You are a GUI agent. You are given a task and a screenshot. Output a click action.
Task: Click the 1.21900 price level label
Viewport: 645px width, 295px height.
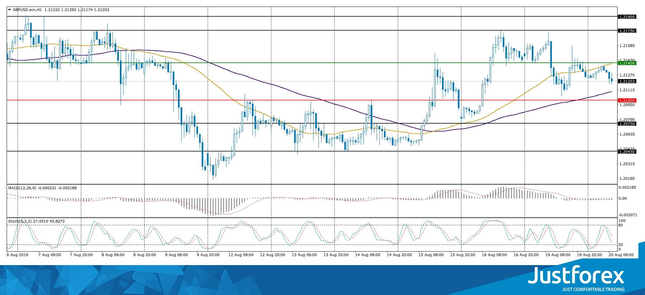(x=627, y=17)
